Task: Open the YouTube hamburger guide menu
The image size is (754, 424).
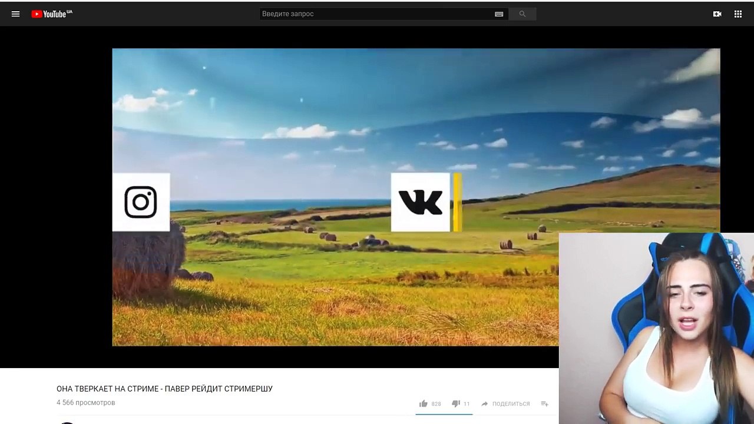Action: [x=16, y=14]
